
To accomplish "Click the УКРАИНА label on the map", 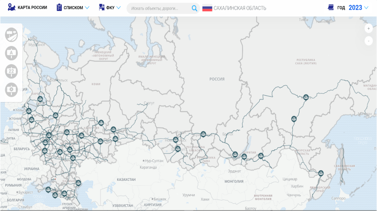I will coord(32,169).
